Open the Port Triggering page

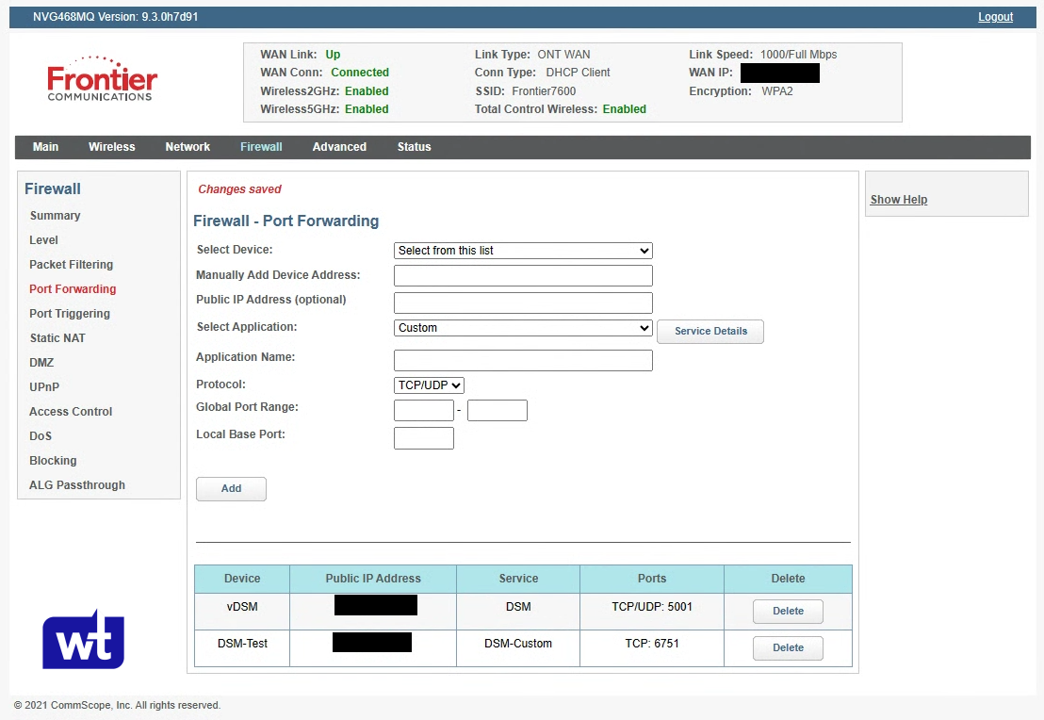pos(69,313)
